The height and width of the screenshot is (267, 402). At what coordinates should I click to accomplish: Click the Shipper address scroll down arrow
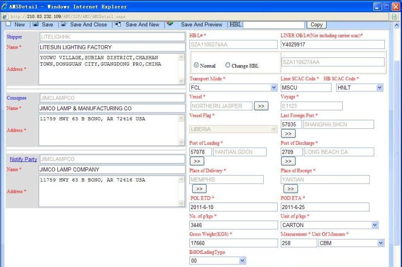[181, 81]
